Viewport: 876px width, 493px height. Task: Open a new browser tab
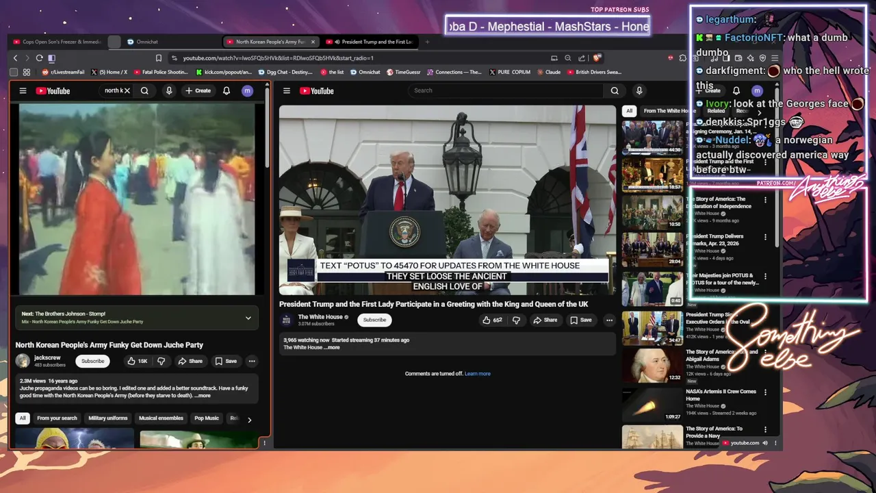click(x=427, y=42)
